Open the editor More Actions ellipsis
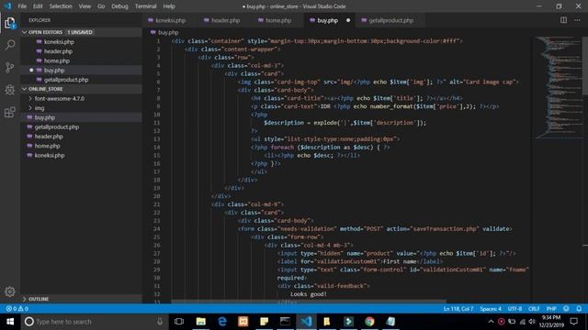 [x=577, y=20]
